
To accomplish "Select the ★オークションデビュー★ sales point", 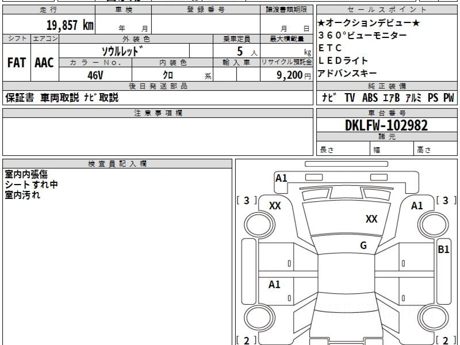I will tap(369, 23).
